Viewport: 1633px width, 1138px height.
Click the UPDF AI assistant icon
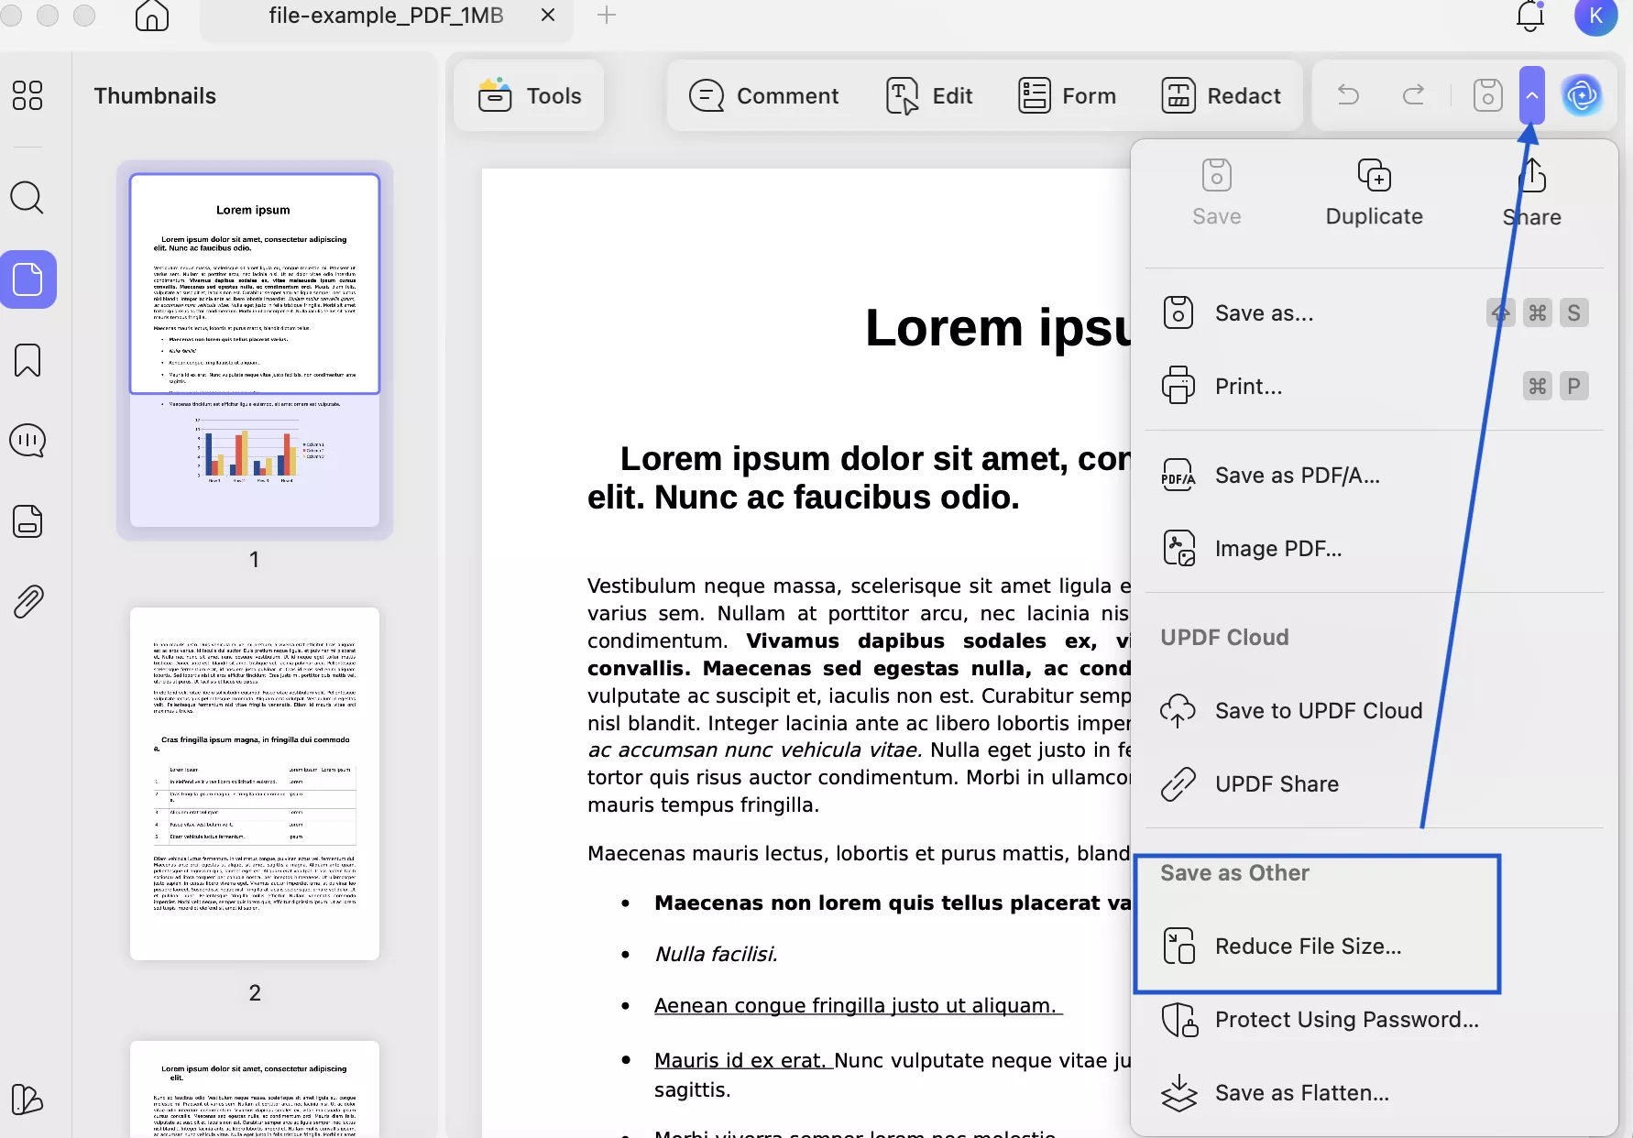[1582, 95]
